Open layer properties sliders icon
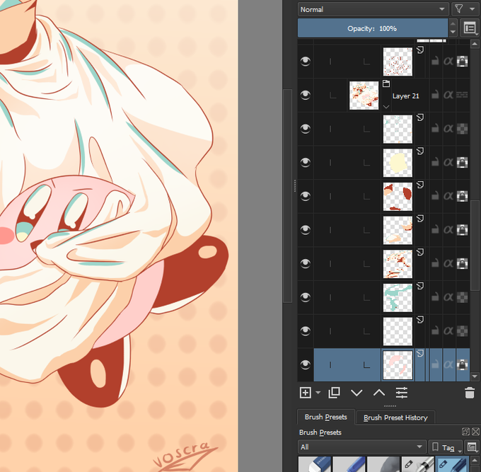Image resolution: width=481 pixels, height=472 pixels. pos(402,393)
